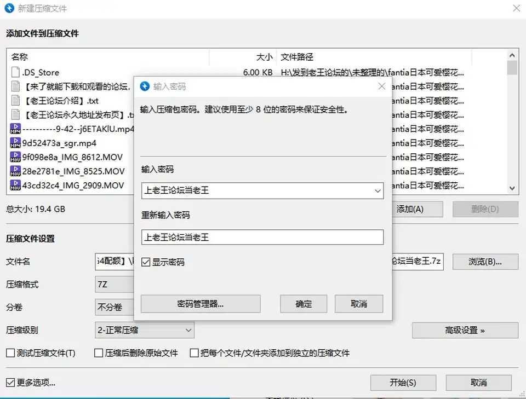Click the text icon of 【来了就能下载和观看的论坛 file

tap(15, 86)
